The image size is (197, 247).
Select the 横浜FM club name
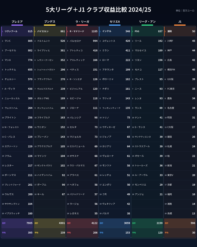coord(171,70)
